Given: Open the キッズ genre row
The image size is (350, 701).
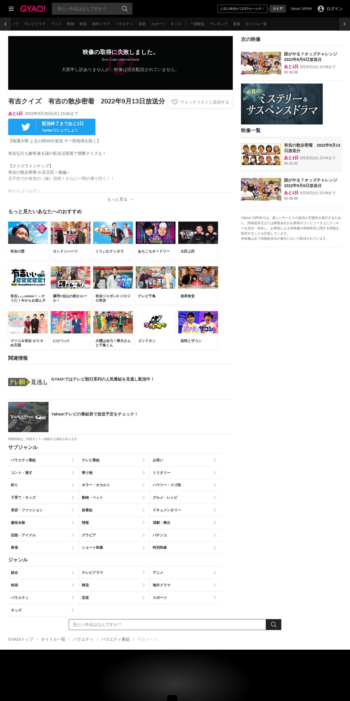Looking at the screenshot, I should pyautogui.click(x=44, y=610).
